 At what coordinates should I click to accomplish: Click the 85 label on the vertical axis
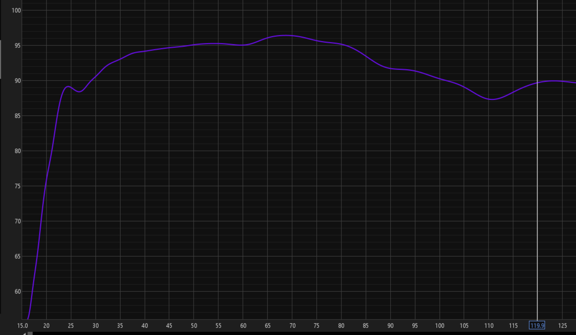coord(17,116)
